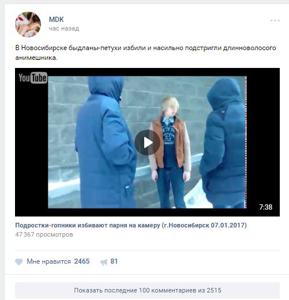Expand the last 100 comments

click(x=147, y=290)
